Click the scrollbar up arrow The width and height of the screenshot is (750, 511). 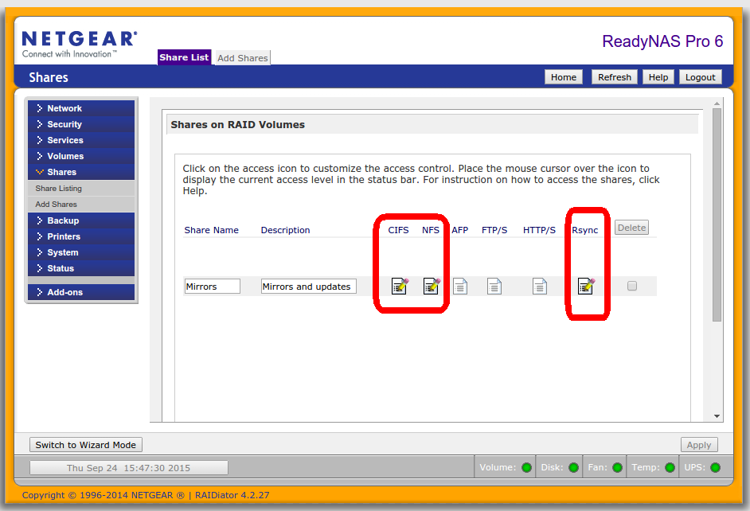click(717, 103)
